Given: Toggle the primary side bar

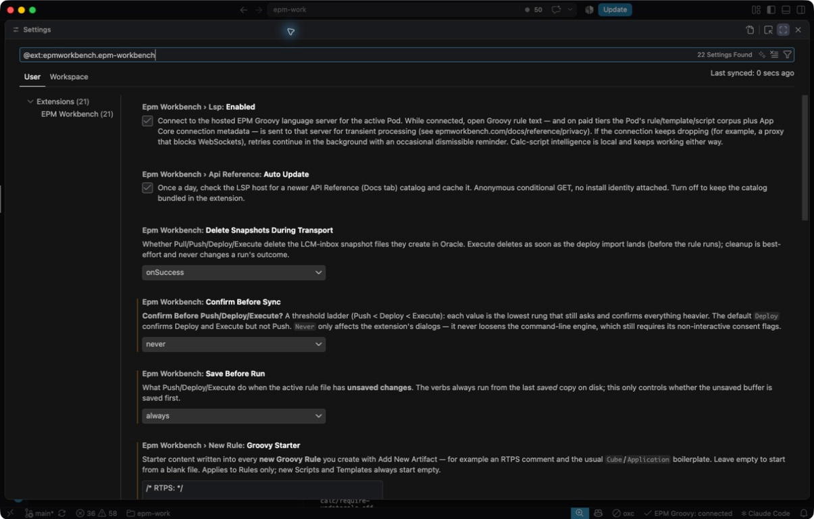Looking at the screenshot, I should pos(771,10).
